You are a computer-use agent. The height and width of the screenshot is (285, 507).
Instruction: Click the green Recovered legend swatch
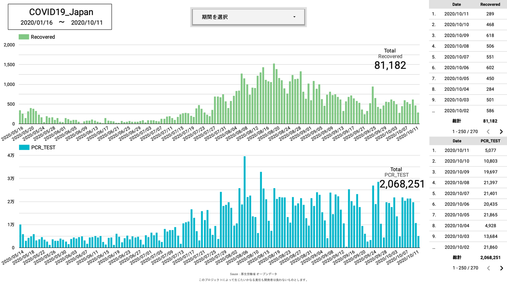tap(24, 37)
